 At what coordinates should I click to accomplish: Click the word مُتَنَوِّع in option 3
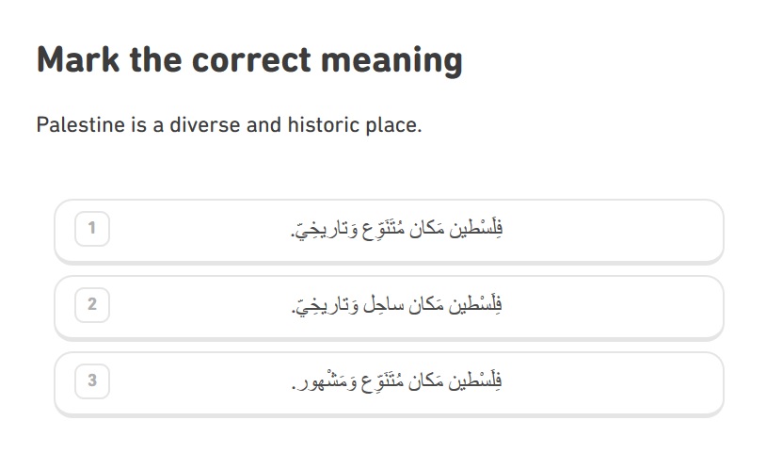point(382,381)
